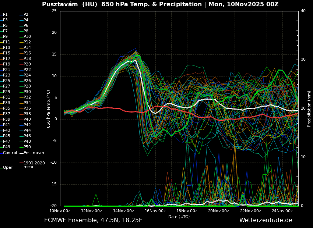The image size is (313, 228).
Task: Click the ECMWF Ensemble coordinates caption
Action: click(x=93, y=220)
